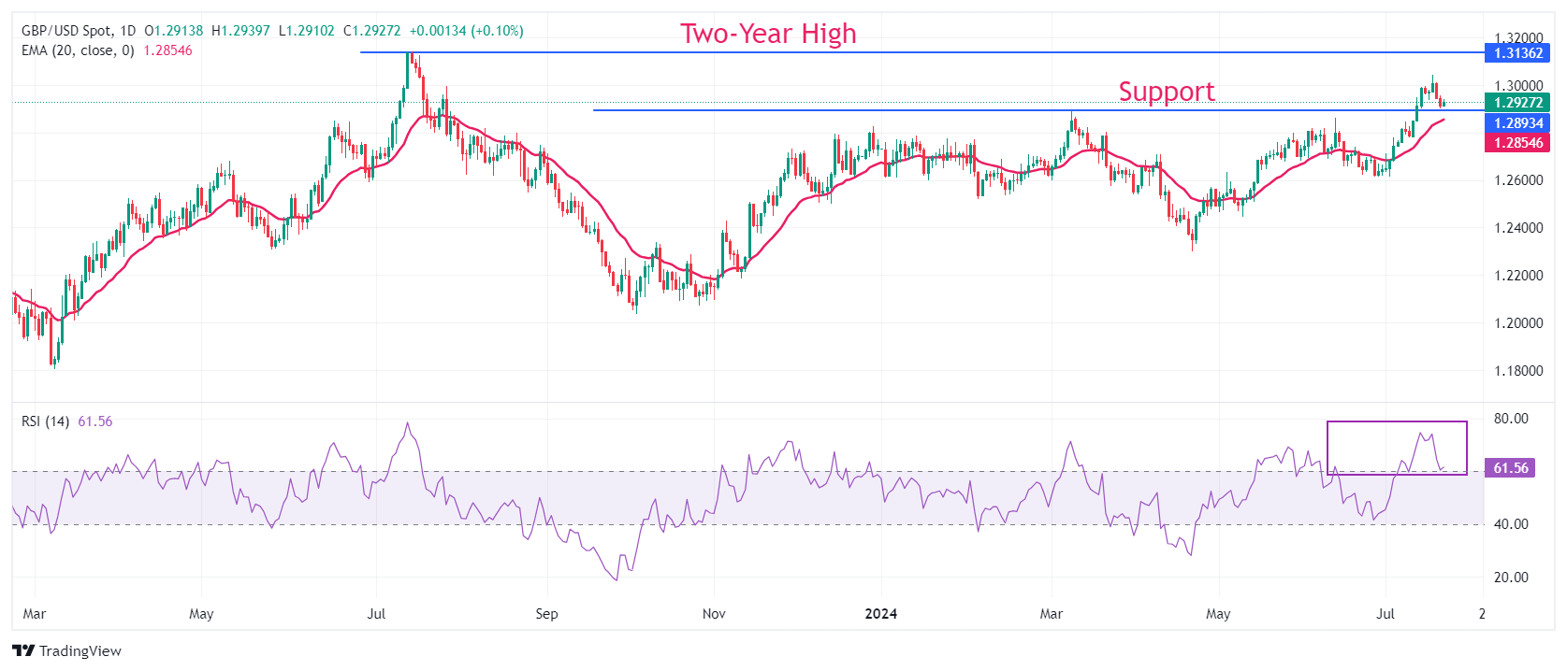
Task: Click the purple 61.56 RSI value tag
Action: 1510,468
